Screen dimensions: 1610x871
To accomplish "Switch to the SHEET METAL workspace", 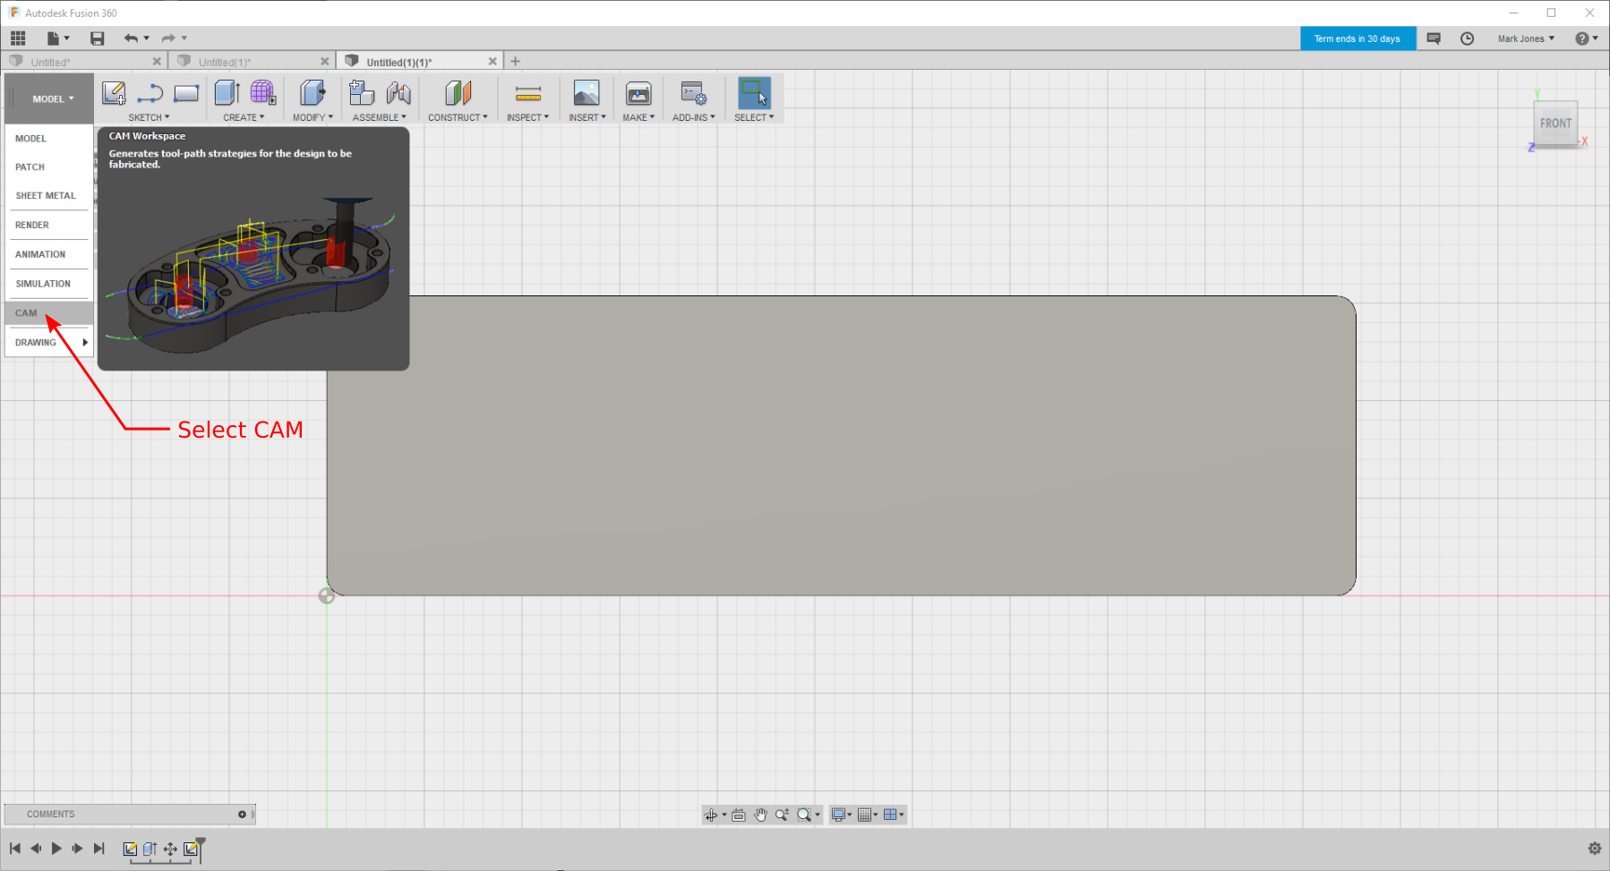I will point(48,196).
